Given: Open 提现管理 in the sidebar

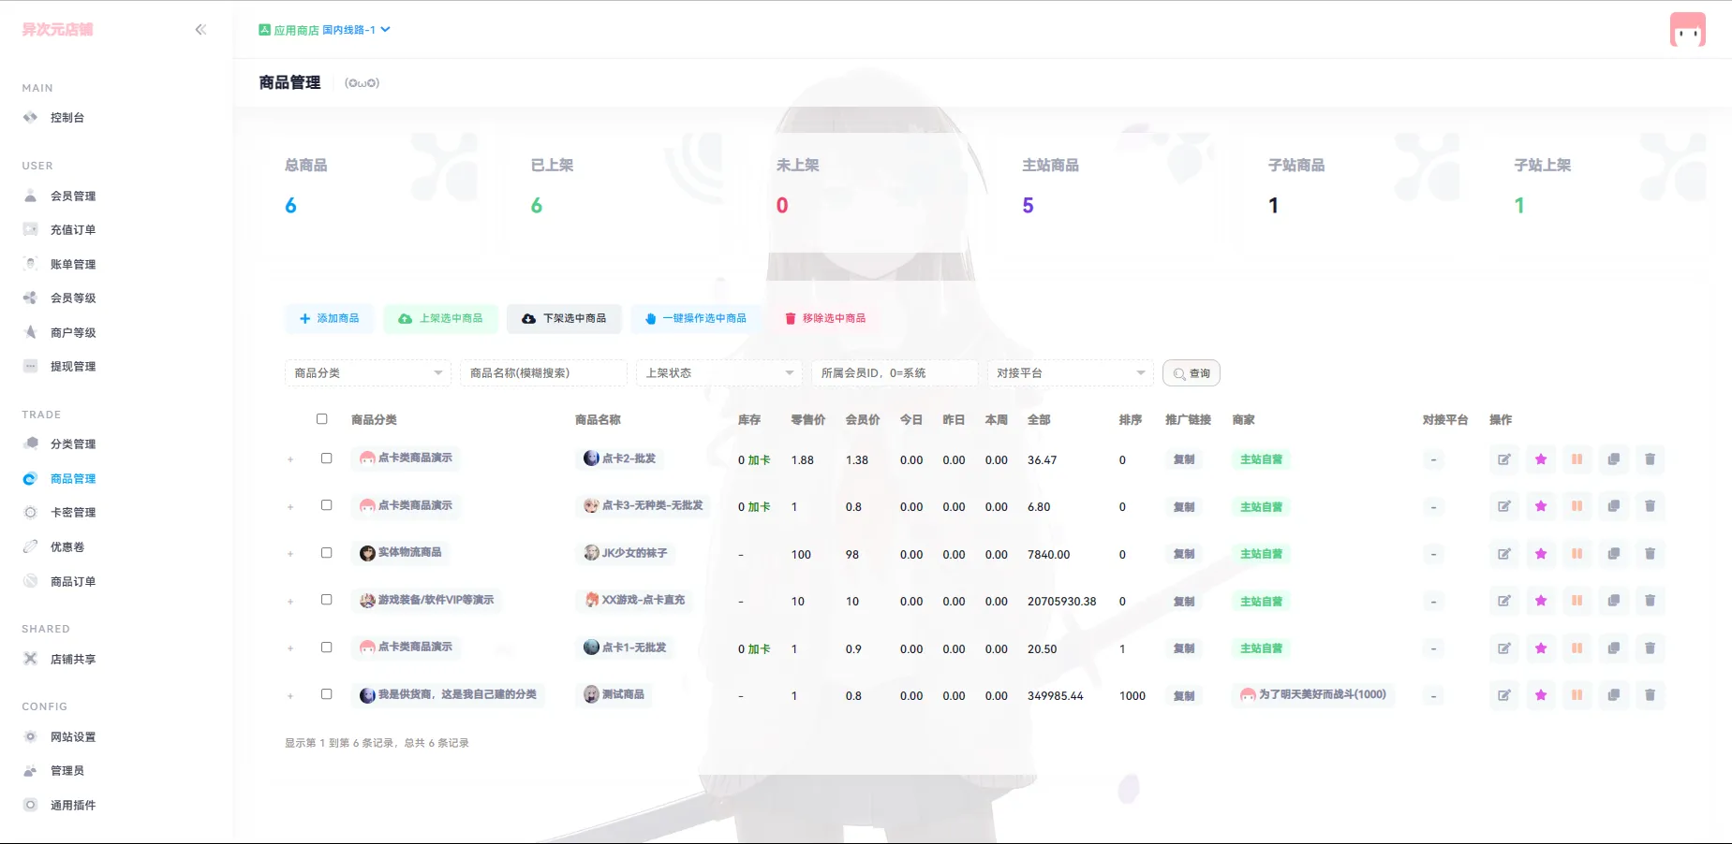Looking at the screenshot, I should coord(73,366).
